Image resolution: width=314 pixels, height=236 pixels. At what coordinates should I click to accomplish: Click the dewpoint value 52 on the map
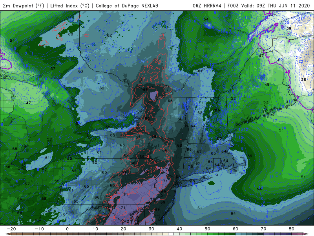233,98
